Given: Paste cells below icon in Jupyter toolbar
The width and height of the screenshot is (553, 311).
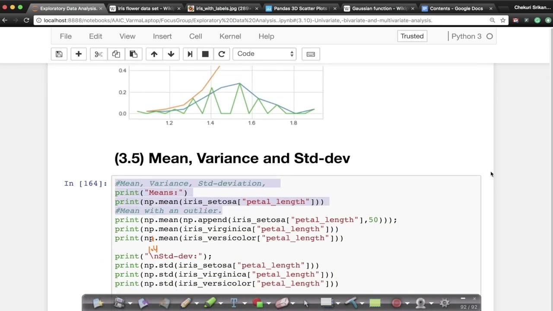Looking at the screenshot, I should point(133,54).
